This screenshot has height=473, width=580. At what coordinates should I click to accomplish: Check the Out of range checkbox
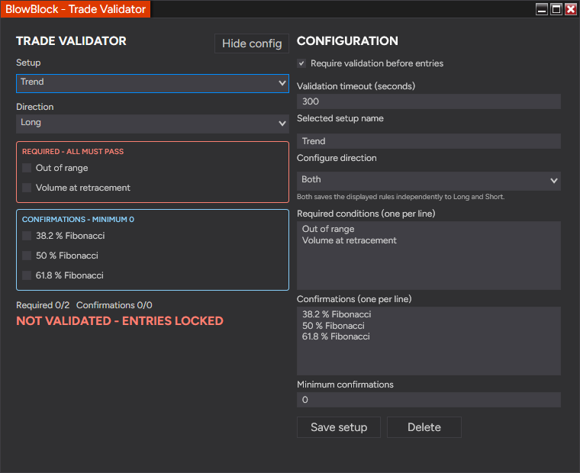point(27,168)
